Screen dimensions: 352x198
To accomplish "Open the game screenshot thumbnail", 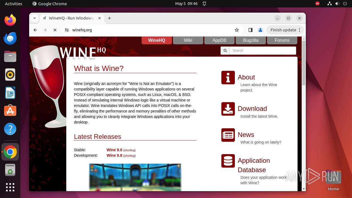I will click(135, 177).
